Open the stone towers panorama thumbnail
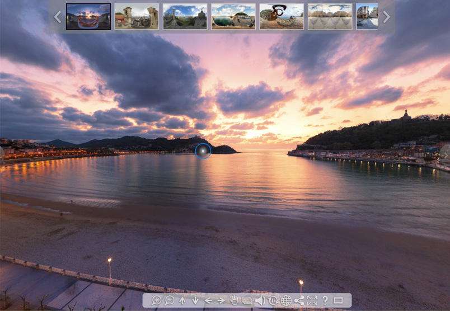This screenshot has width=450, height=311. point(137,17)
